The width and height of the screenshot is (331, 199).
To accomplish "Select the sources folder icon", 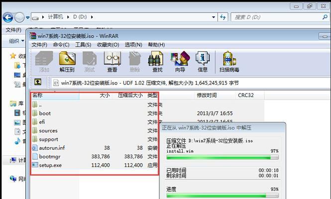I will (35, 130).
